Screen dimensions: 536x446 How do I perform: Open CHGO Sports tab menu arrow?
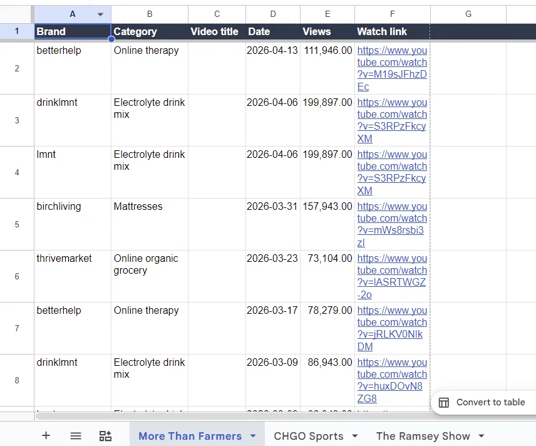point(355,436)
